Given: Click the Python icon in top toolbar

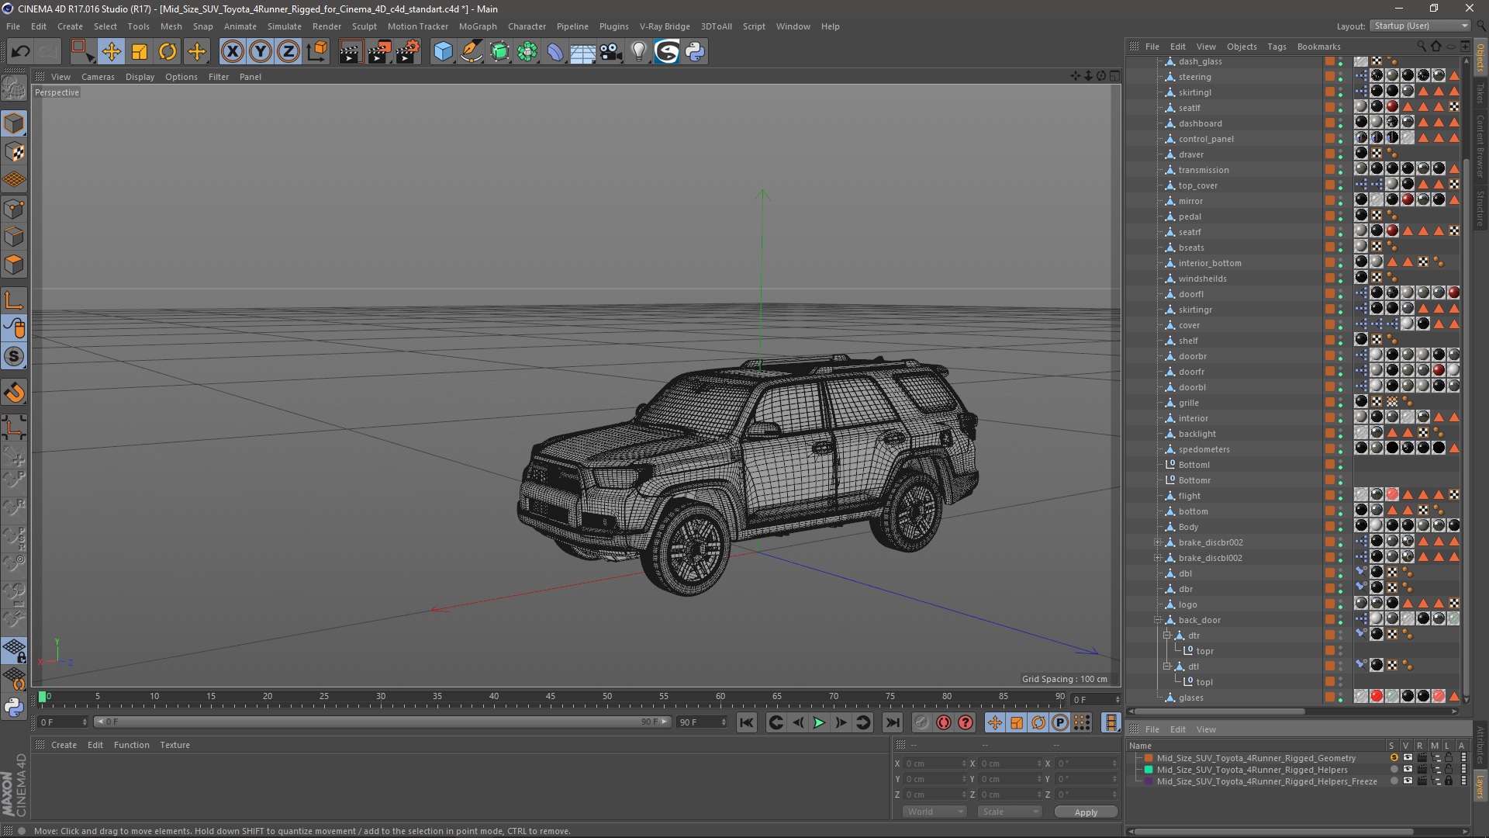Looking at the screenshot, I should pyautogui.click(x=695, y=52).
